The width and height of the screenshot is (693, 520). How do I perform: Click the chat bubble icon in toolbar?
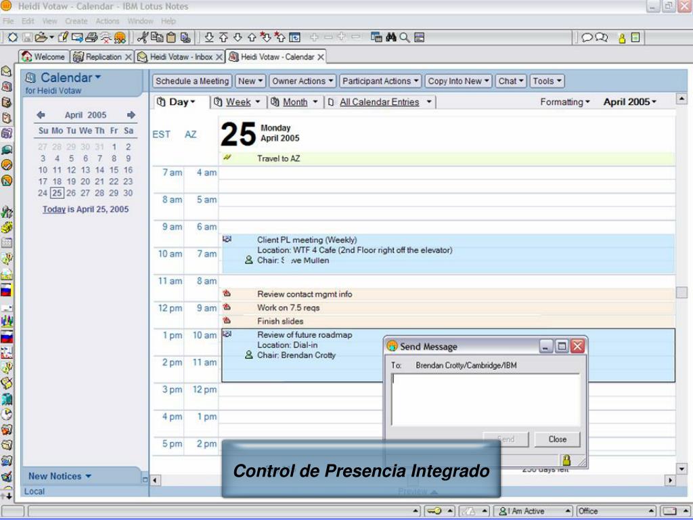[x=587, y=38]
